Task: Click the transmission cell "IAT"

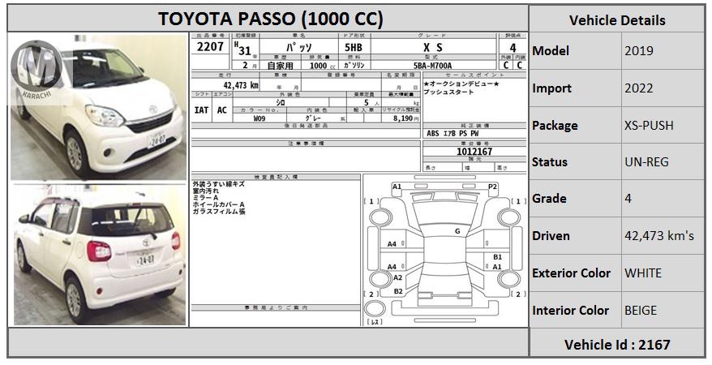Action: click(x=201, y=109)
